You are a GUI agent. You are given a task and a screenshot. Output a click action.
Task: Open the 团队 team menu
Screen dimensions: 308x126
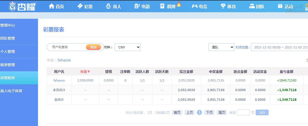[257, 7]
